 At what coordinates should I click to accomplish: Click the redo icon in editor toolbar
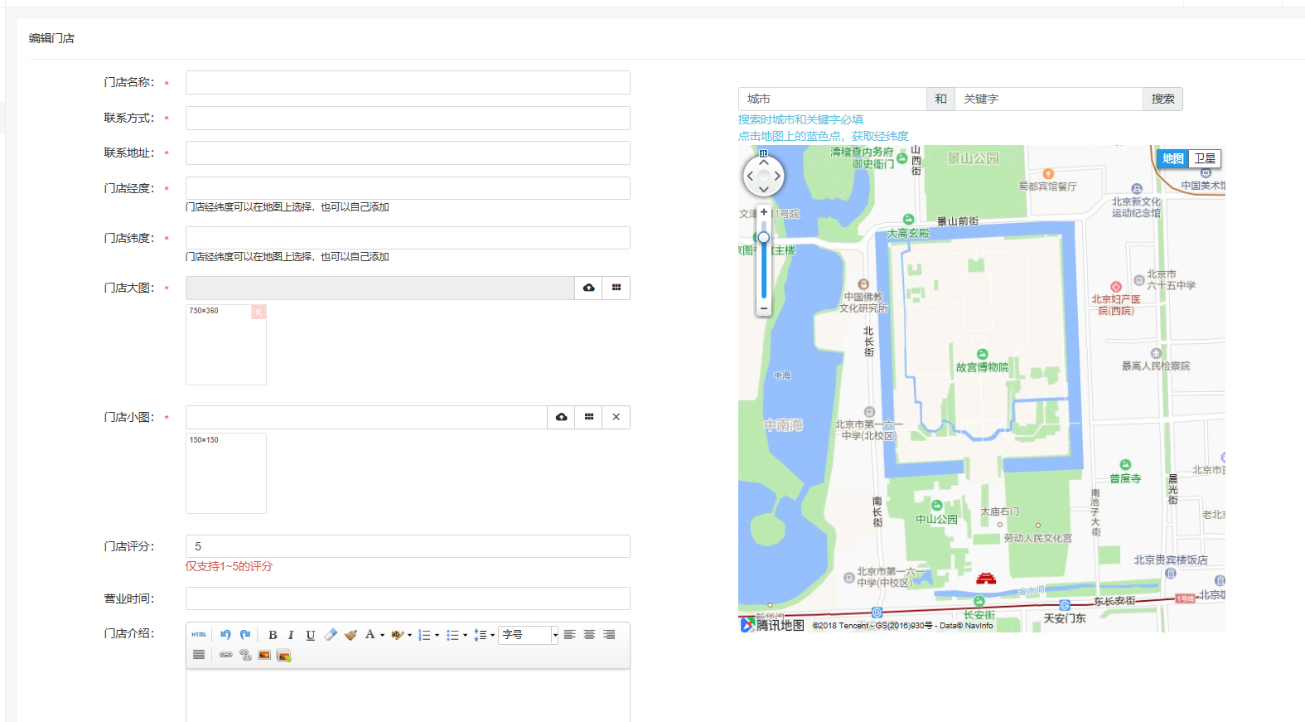245,635
